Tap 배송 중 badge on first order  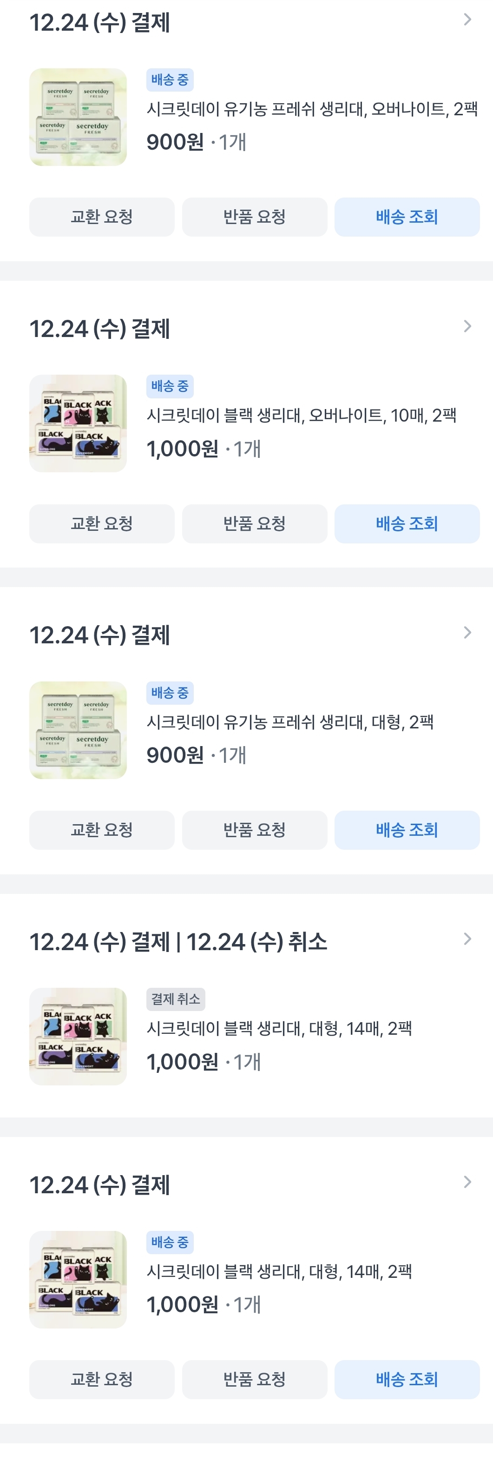pyautogui.click(x=170, y=80)
